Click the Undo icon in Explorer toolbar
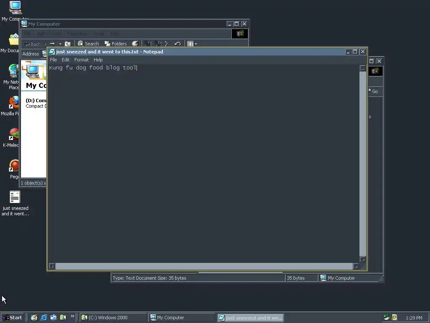 tap(178, 44)
